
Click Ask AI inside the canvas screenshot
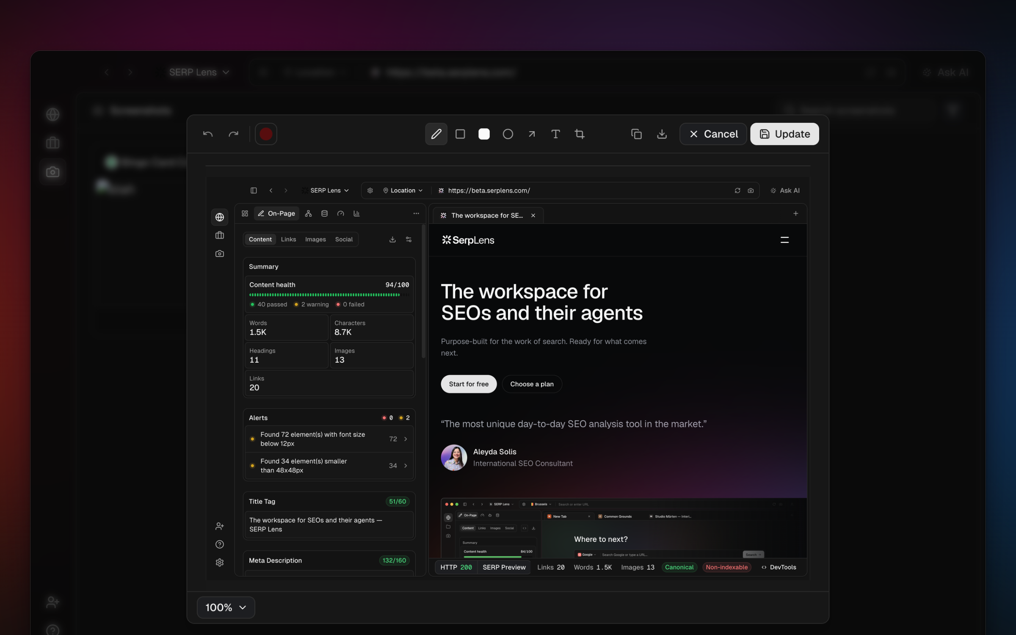pyautogui.click(x=785, y=190)
